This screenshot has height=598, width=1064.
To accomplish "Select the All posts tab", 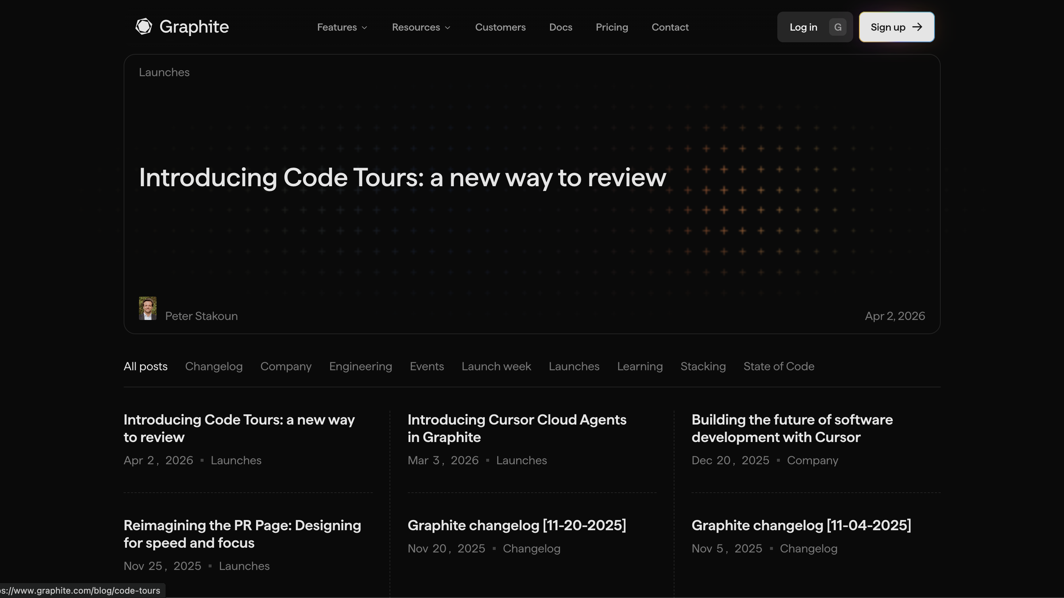I will click(x=146, y=367).
